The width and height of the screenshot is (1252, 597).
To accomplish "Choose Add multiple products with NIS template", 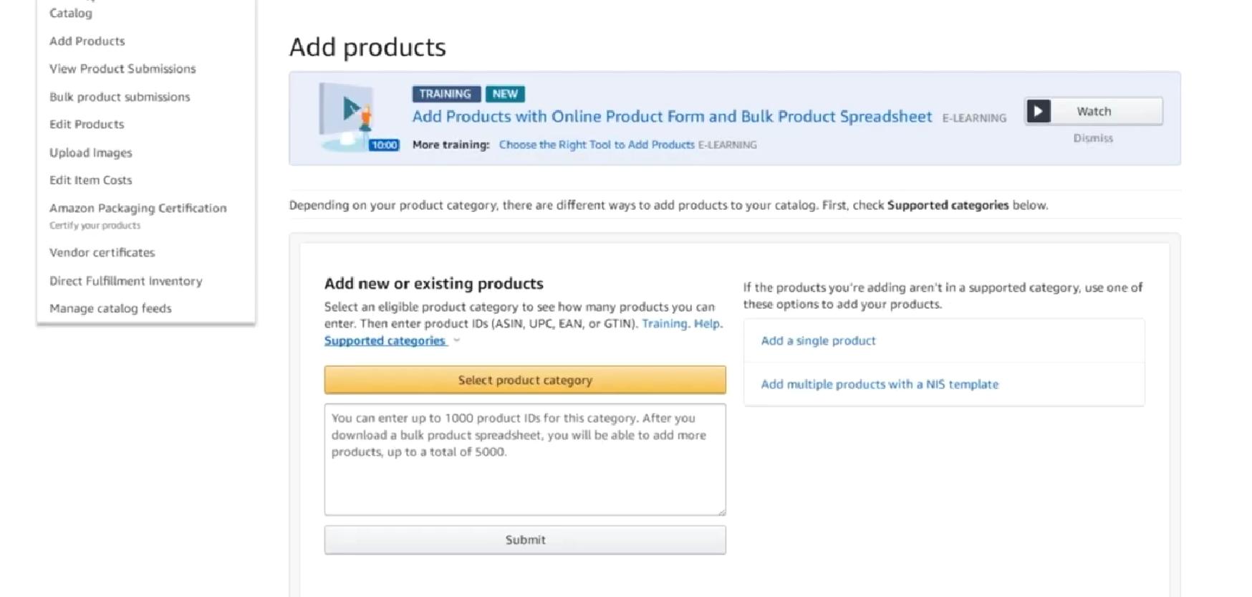I will tap(879, 384).
